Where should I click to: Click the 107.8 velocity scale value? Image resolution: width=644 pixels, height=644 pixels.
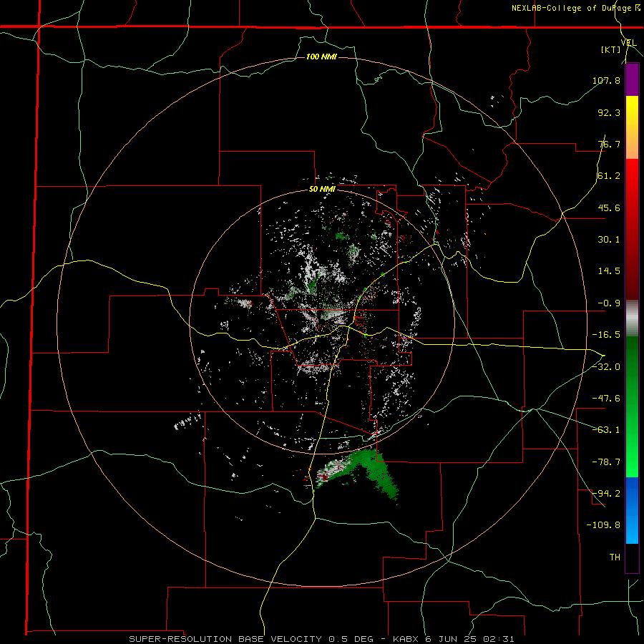point(606,80)
